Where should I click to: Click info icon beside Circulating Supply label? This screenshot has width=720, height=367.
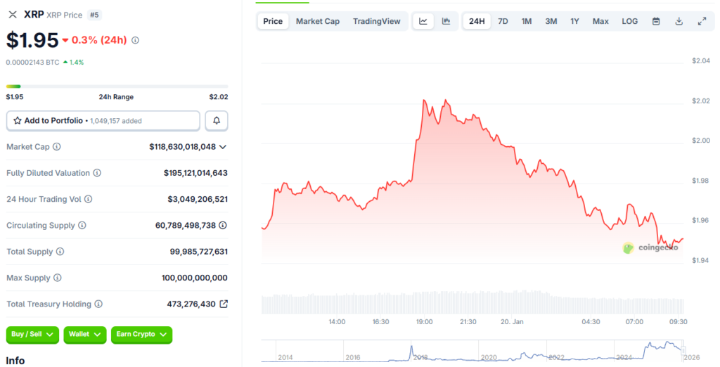(82, 226)
